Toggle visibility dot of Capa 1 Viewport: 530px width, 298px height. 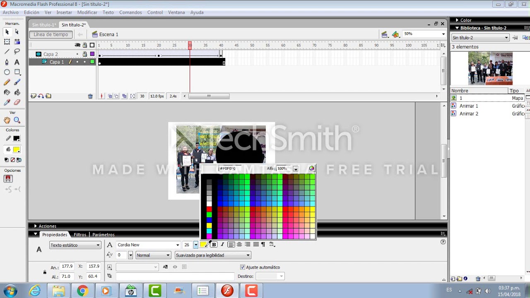click(x=77, y=62)
